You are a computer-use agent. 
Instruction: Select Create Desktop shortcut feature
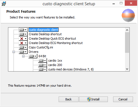(x=45, y=34)
